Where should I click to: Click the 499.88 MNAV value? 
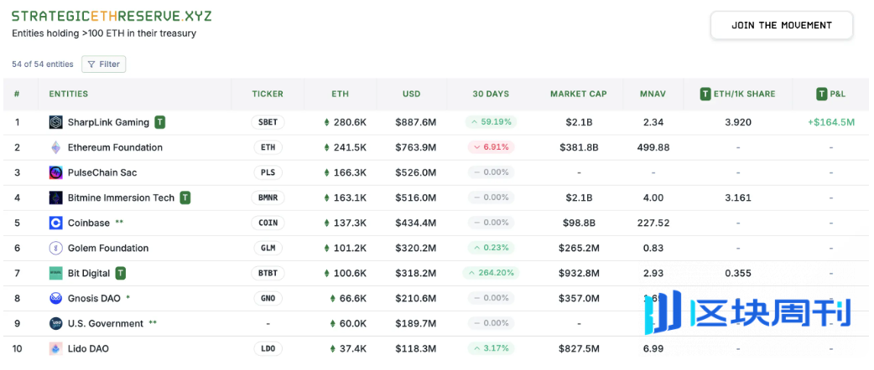tap(653, 147)
